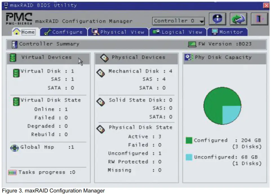
Task: Open the Configure tab
Action: tap(64, 32)
